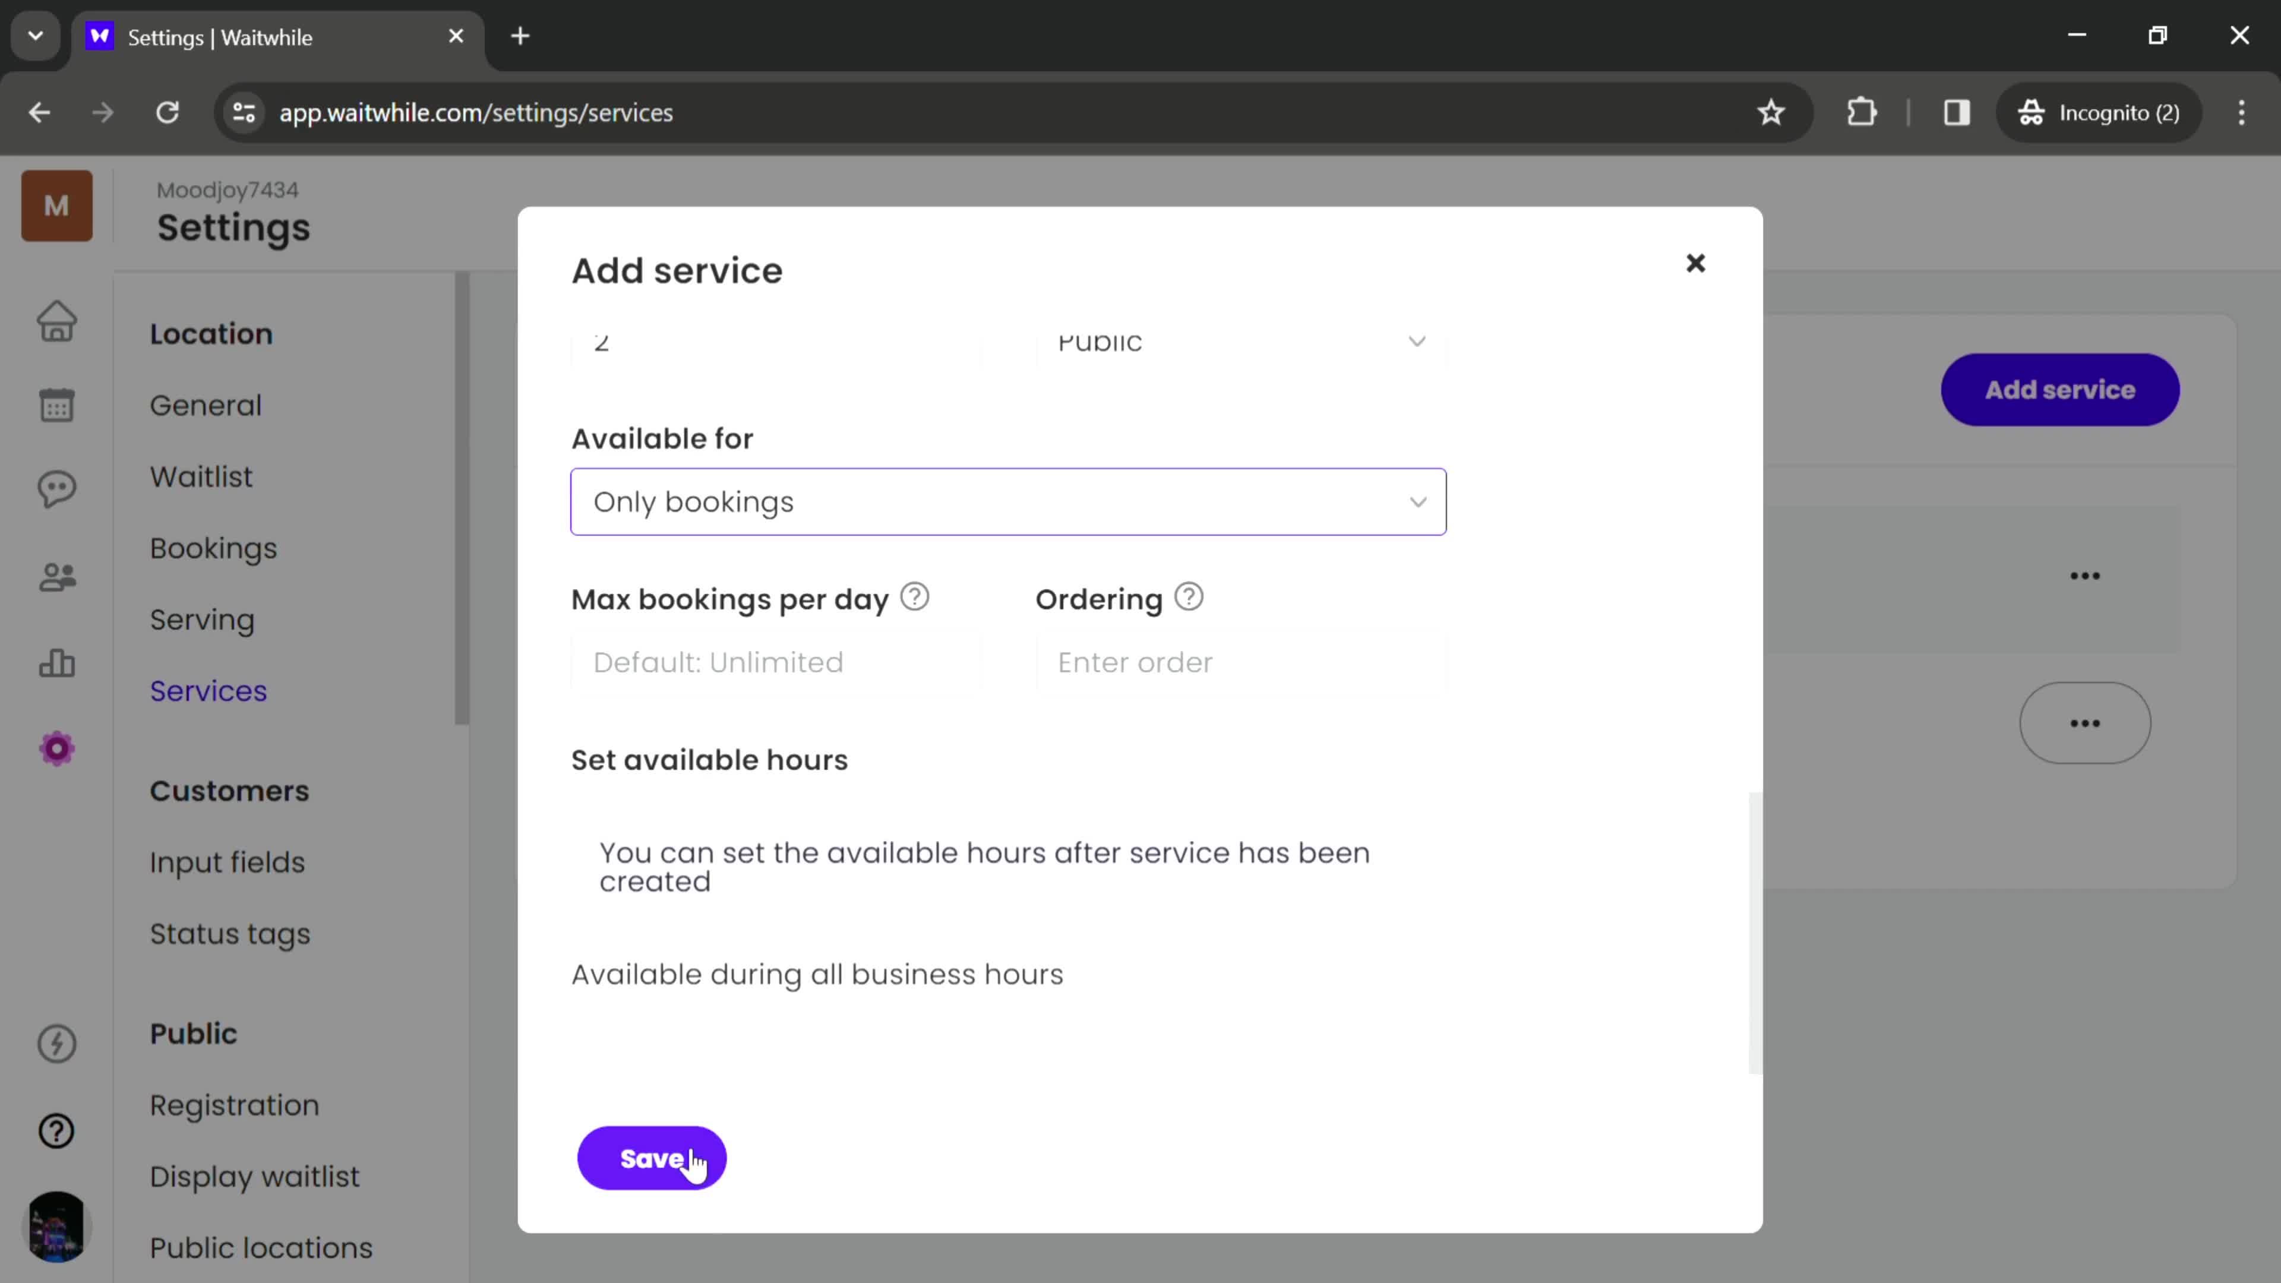
Task: Open Input fields settings
Action: [227, 863]
